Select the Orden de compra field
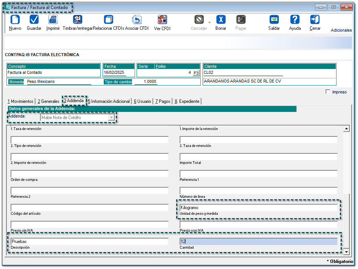 (x=89, y=174)
